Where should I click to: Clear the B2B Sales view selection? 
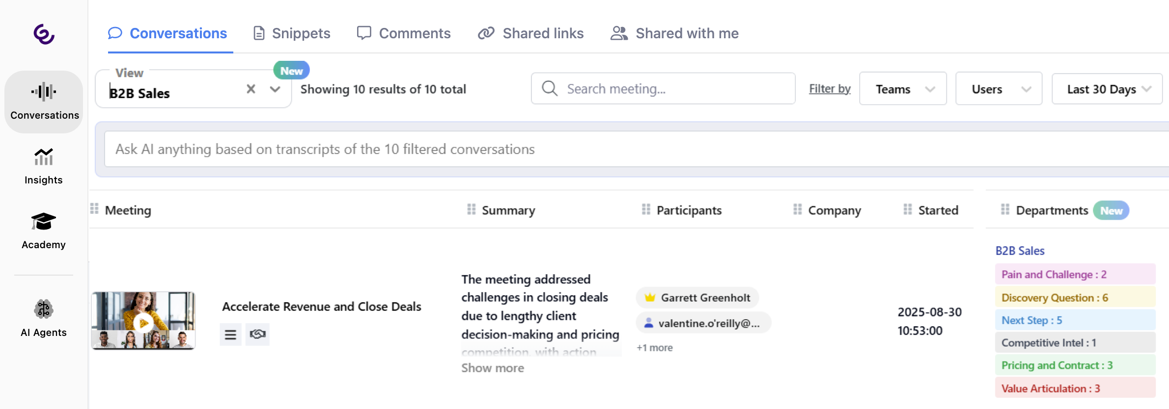click(x=251, y=89)
